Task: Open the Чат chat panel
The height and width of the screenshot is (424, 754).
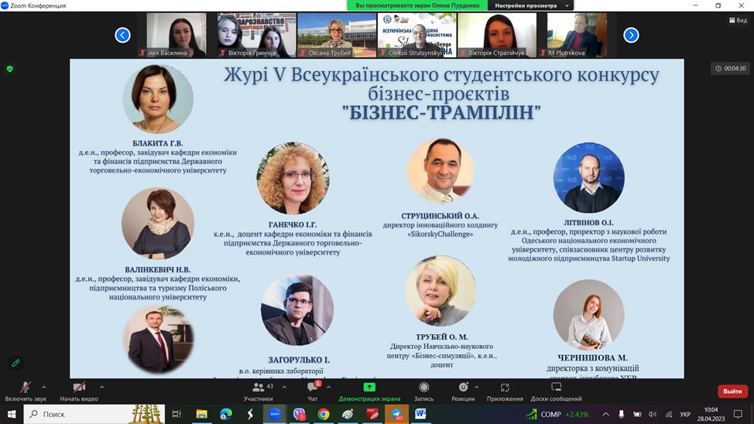Action: (313, 388)
